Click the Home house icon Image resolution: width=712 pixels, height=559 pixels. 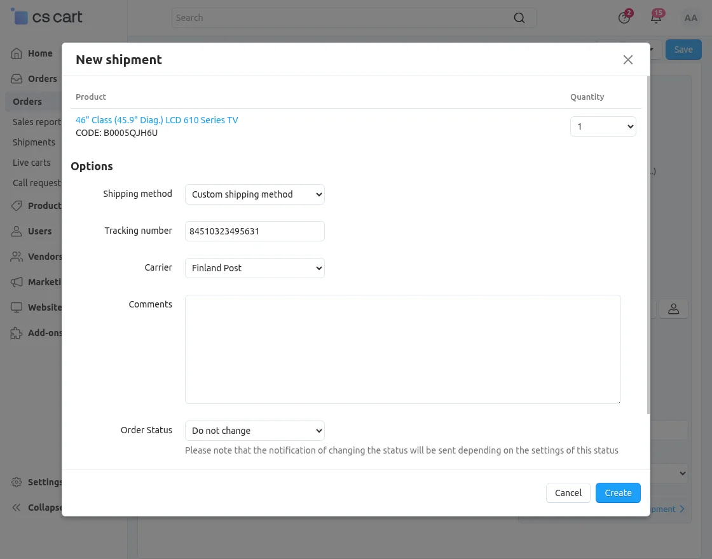[17, 53]
